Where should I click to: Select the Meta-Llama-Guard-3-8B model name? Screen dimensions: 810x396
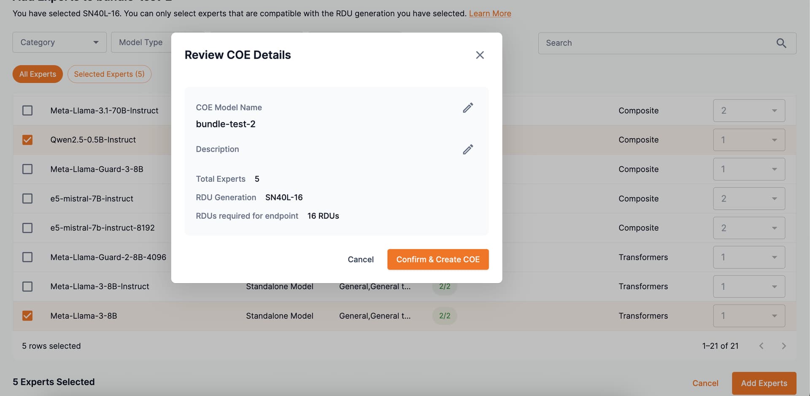coord(97,169)
